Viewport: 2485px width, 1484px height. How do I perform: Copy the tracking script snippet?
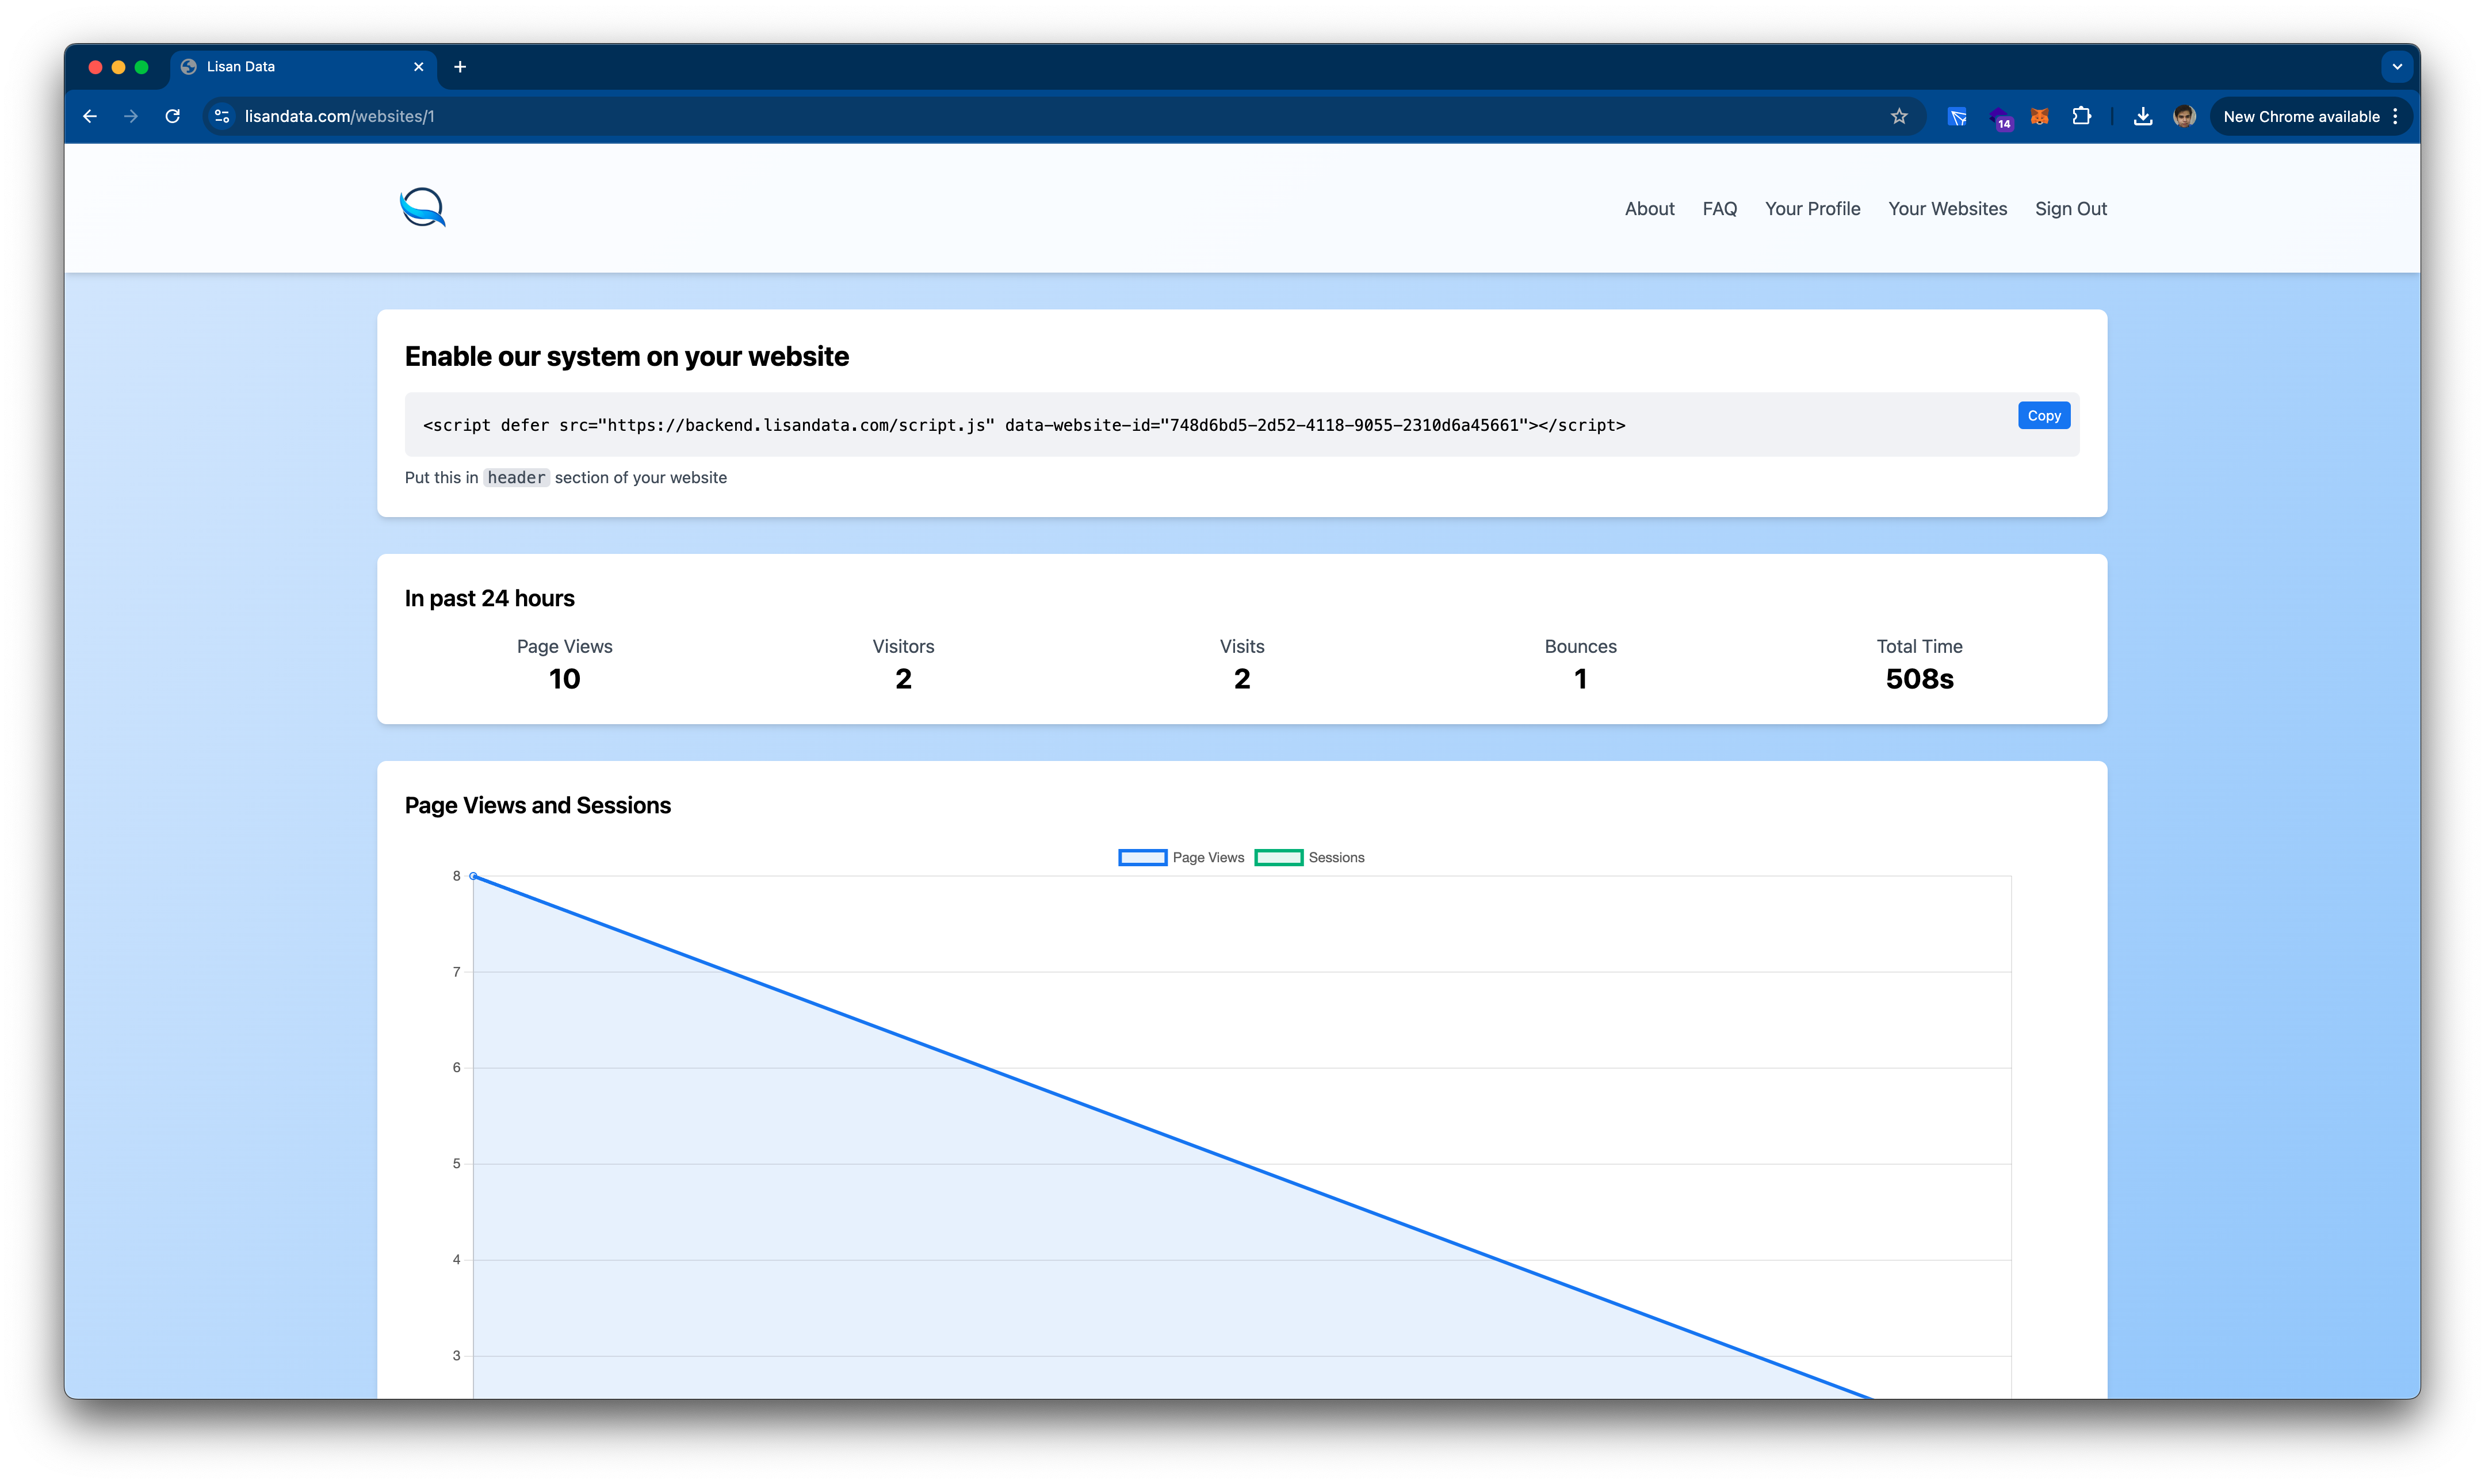click(x=2043, y=416)
